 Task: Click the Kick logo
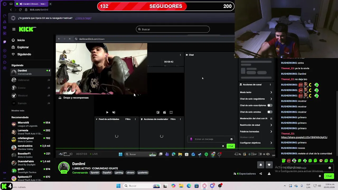pos(27,29)
